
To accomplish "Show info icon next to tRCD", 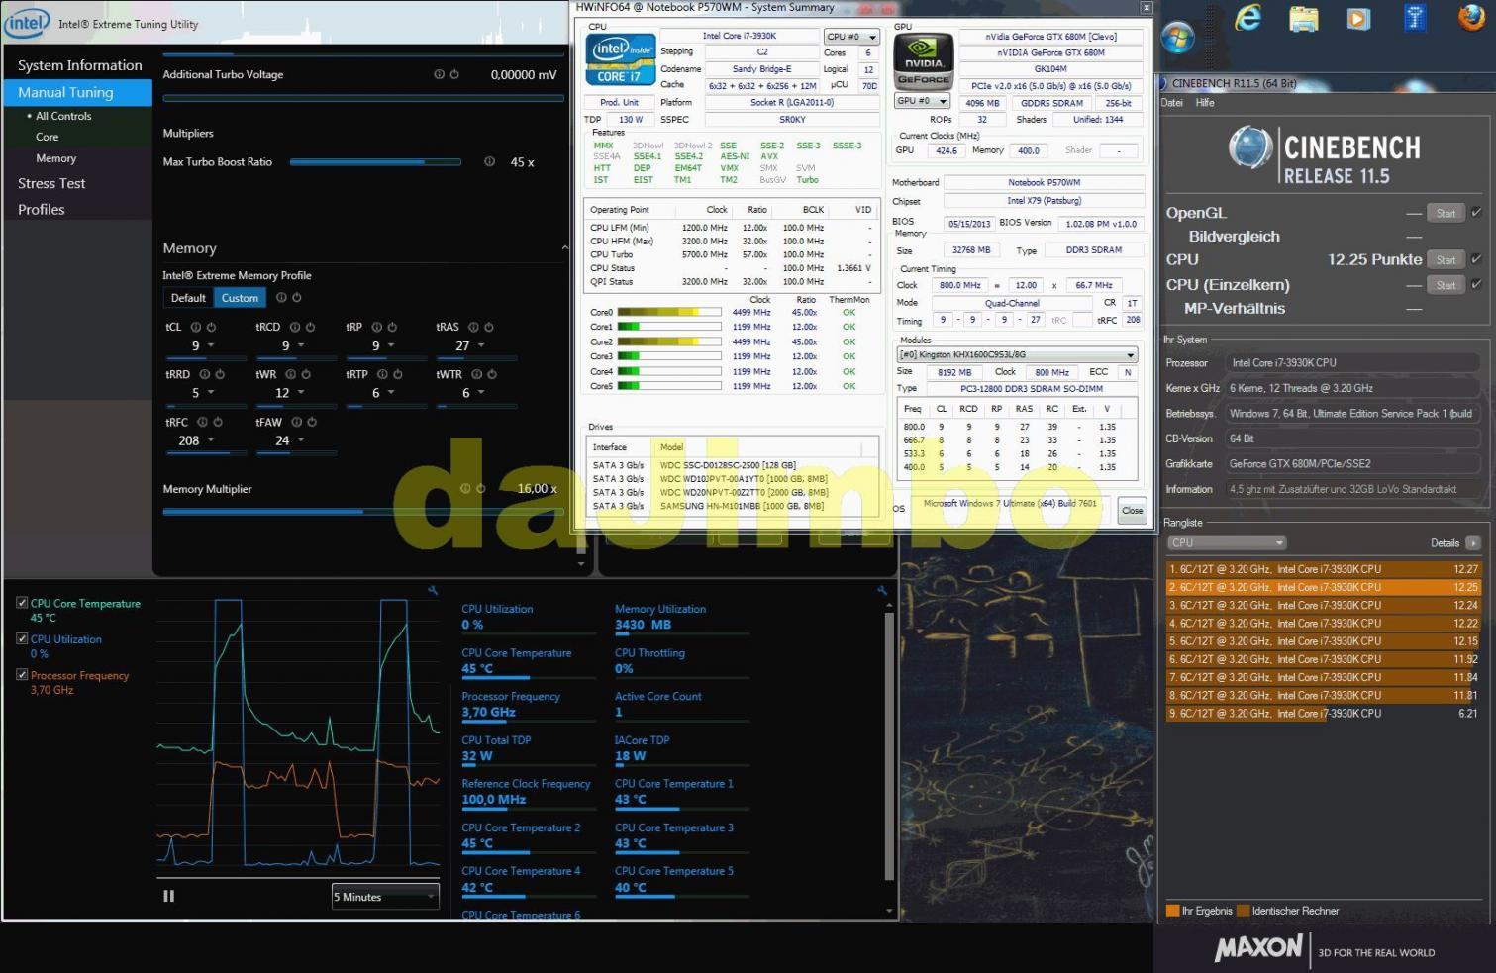I will coord(295,327).
